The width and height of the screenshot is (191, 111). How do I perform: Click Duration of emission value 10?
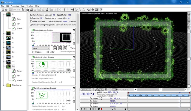(x=54, y=15)
